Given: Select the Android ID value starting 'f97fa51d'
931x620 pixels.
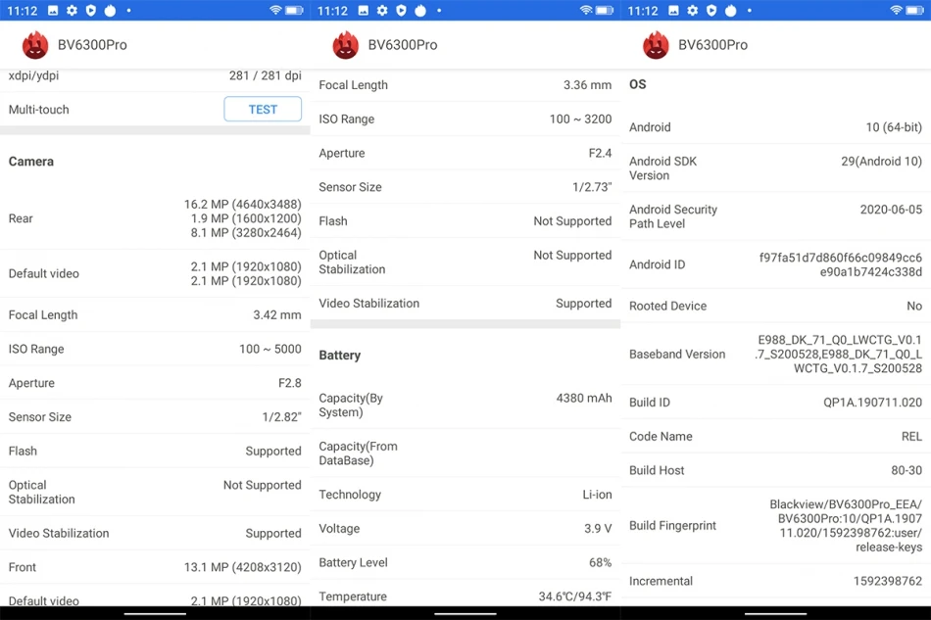Looking at the screenshot, I should 840,264.
